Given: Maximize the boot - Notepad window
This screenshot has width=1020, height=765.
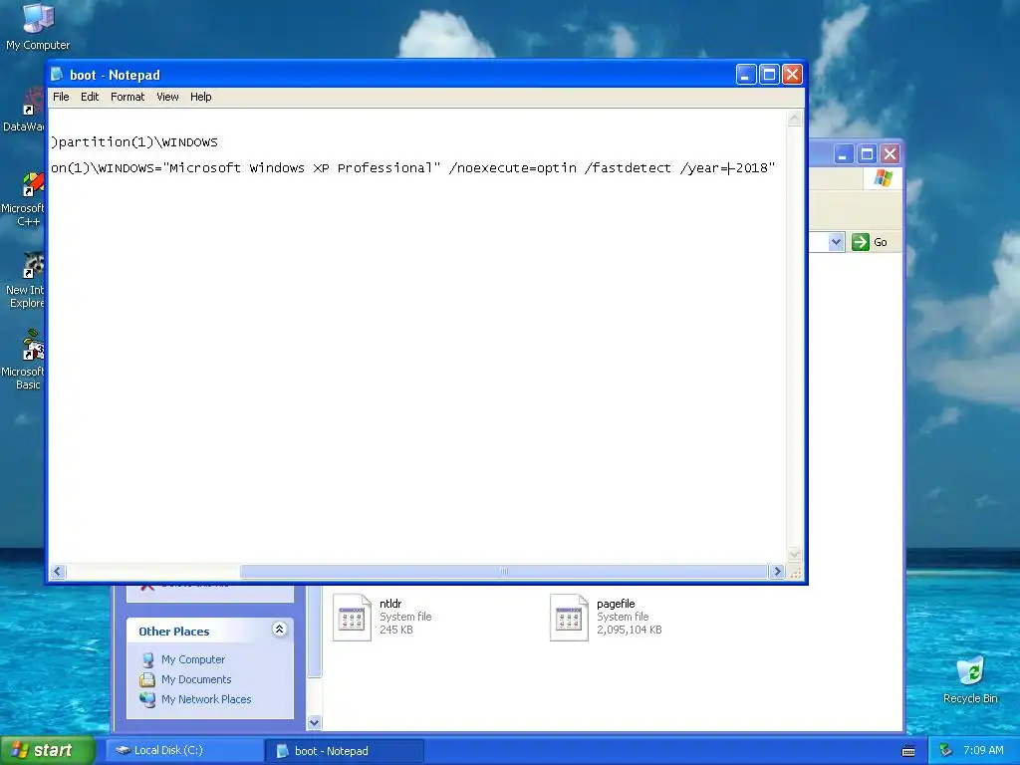Looking at the screenshot, I should [769, 75].
